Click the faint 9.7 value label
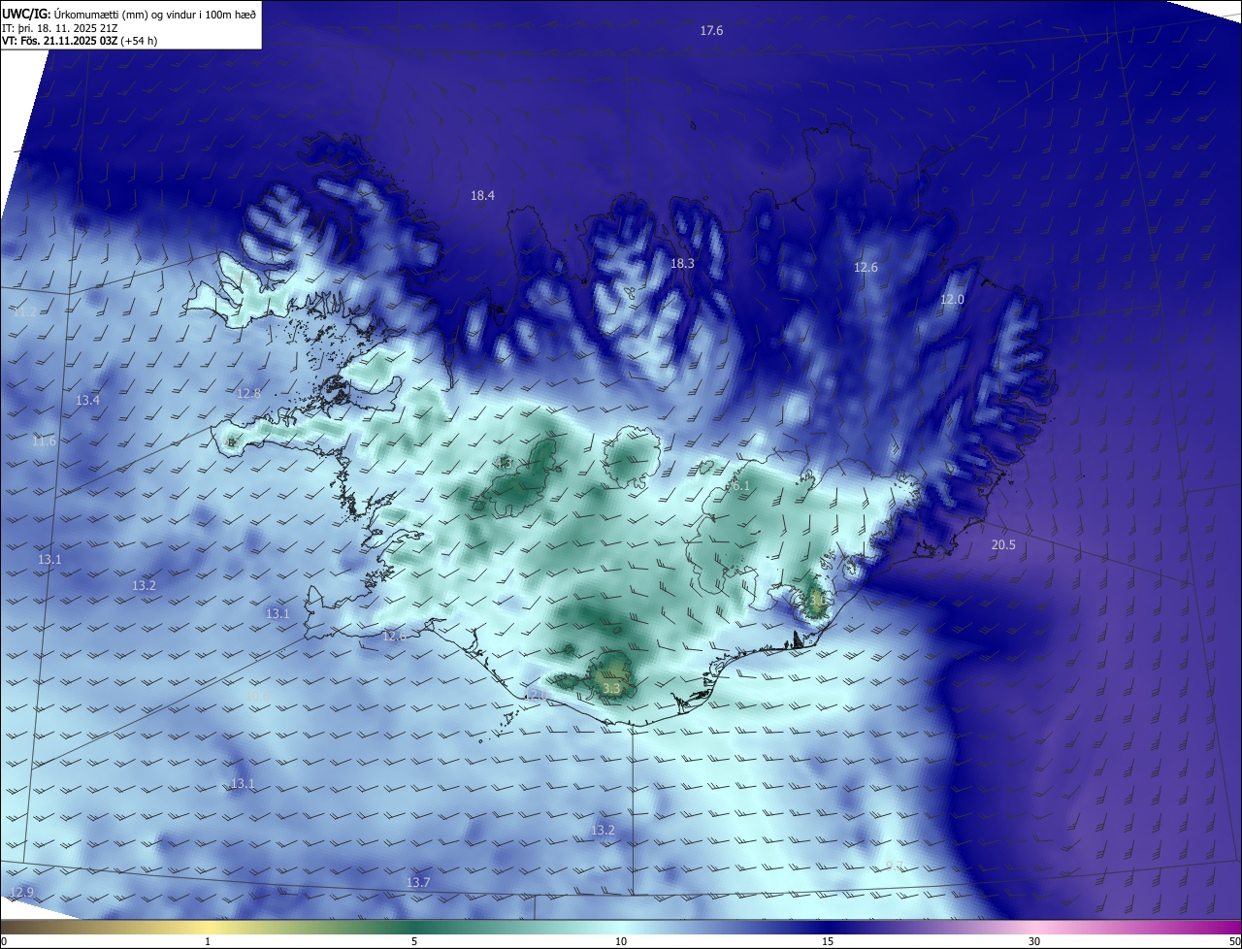This screenshot has height=949, width=1242. pos(895,866)
